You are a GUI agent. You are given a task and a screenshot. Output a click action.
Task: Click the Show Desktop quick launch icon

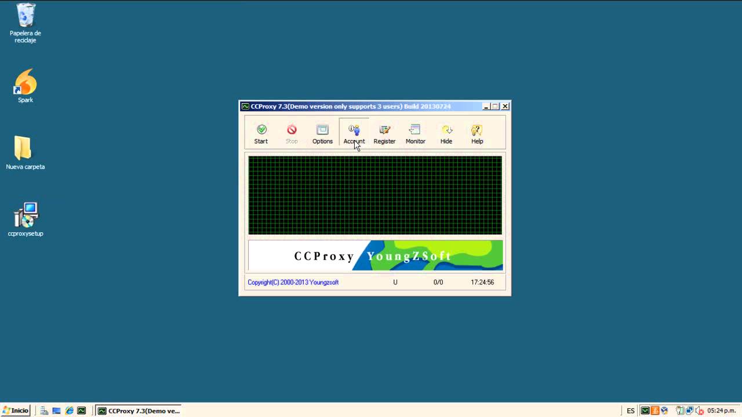(x=56, y=411)
